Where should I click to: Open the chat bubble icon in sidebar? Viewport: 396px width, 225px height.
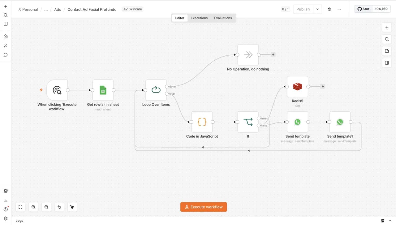tap(6, 55)
